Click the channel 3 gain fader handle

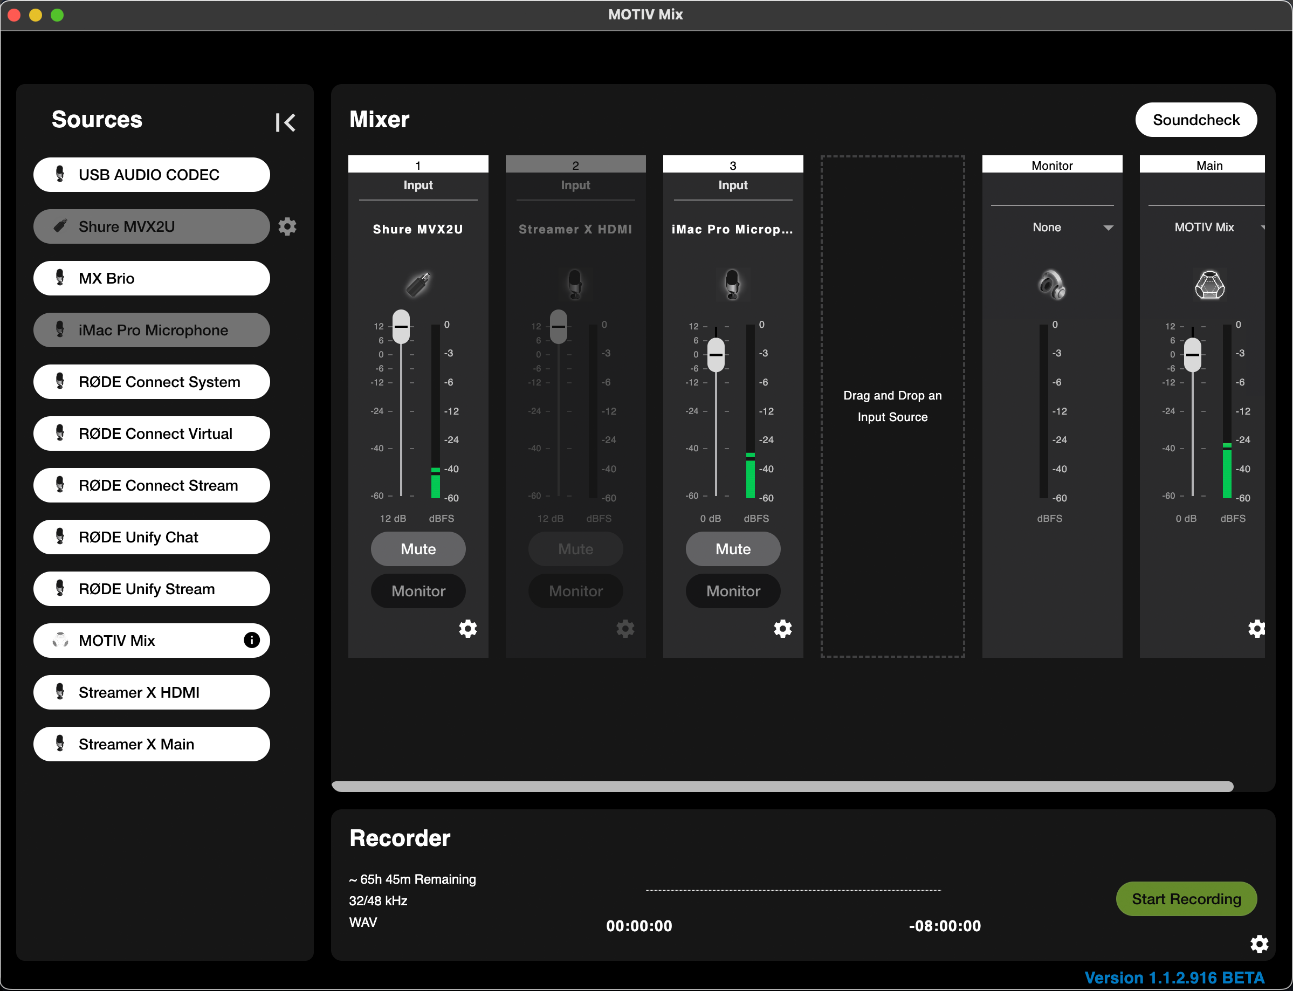[x=716, y=355]
